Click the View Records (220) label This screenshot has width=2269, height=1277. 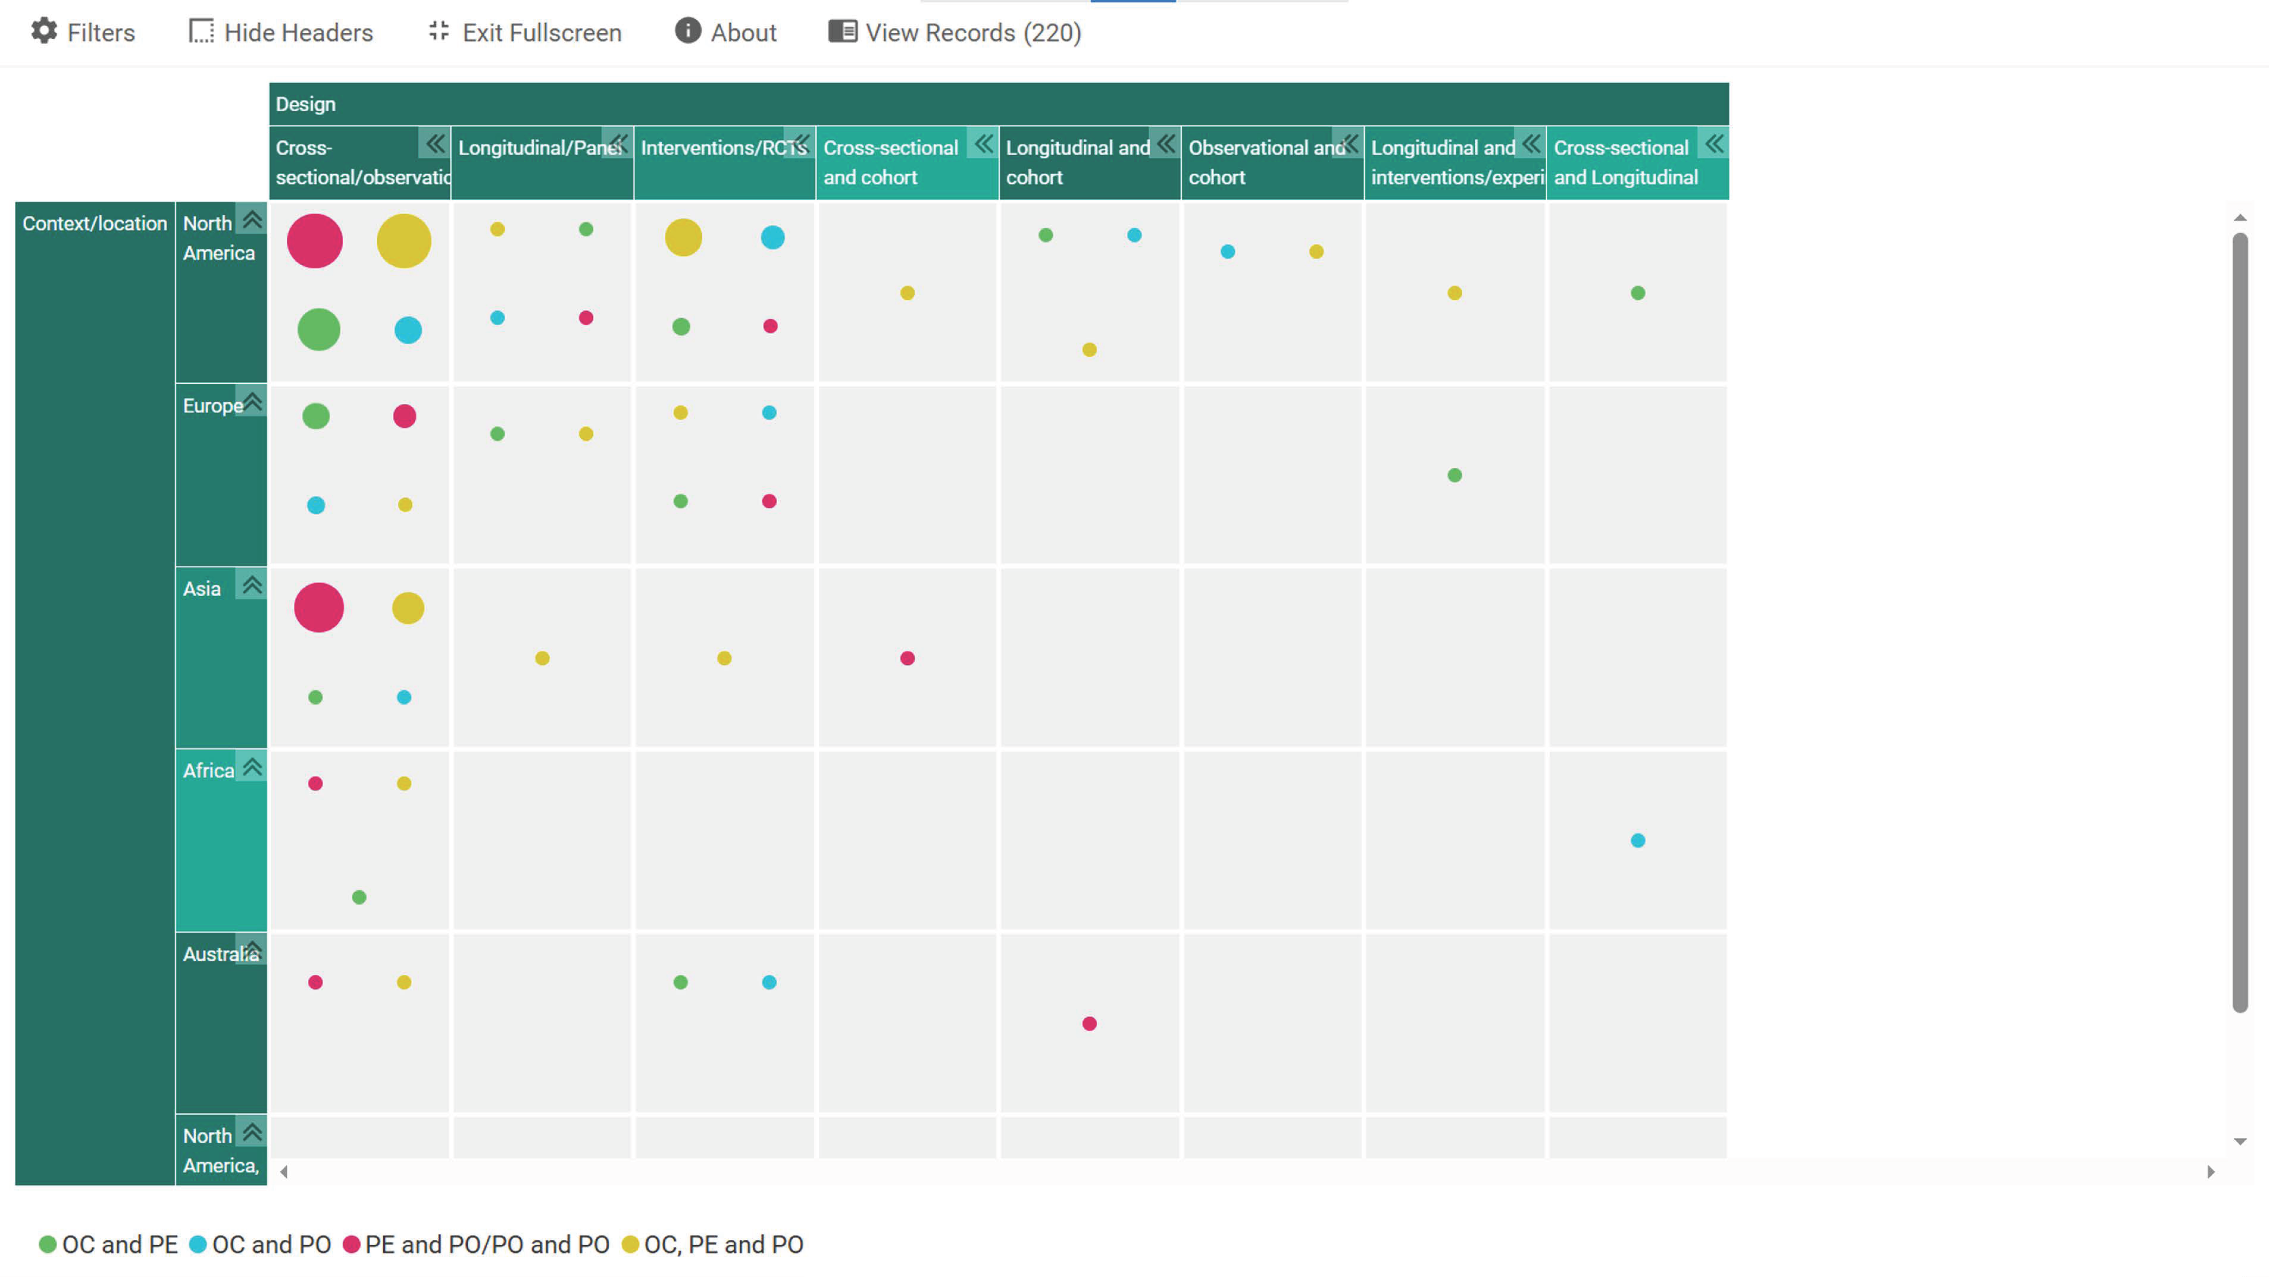973,33
